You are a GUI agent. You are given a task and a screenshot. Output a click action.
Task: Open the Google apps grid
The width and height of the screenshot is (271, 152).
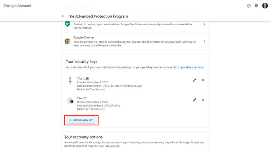[256, 6]
